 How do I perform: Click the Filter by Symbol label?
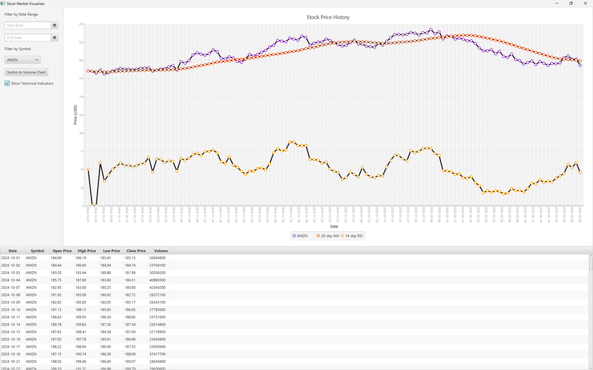point(18,49)
